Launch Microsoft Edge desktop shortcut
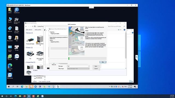This screenshot has width=175, height=98. coord(10,67)
